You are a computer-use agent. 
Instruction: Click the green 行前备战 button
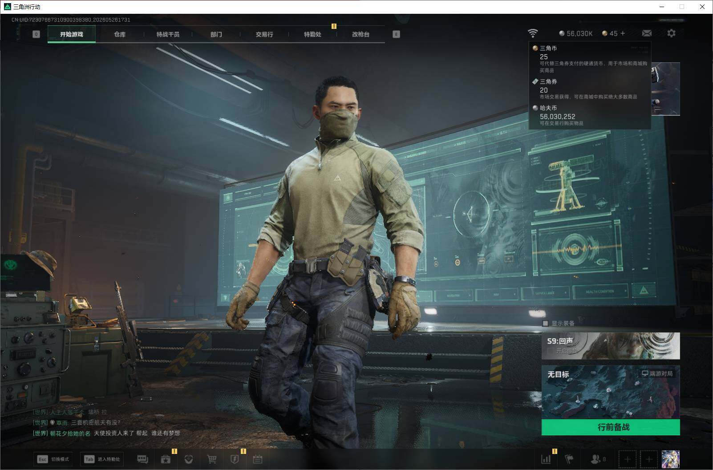(x=611, y=427)
